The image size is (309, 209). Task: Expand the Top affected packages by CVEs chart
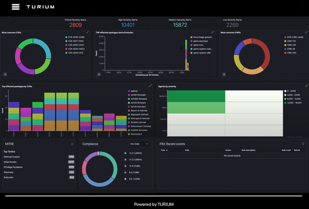(150, 86)
